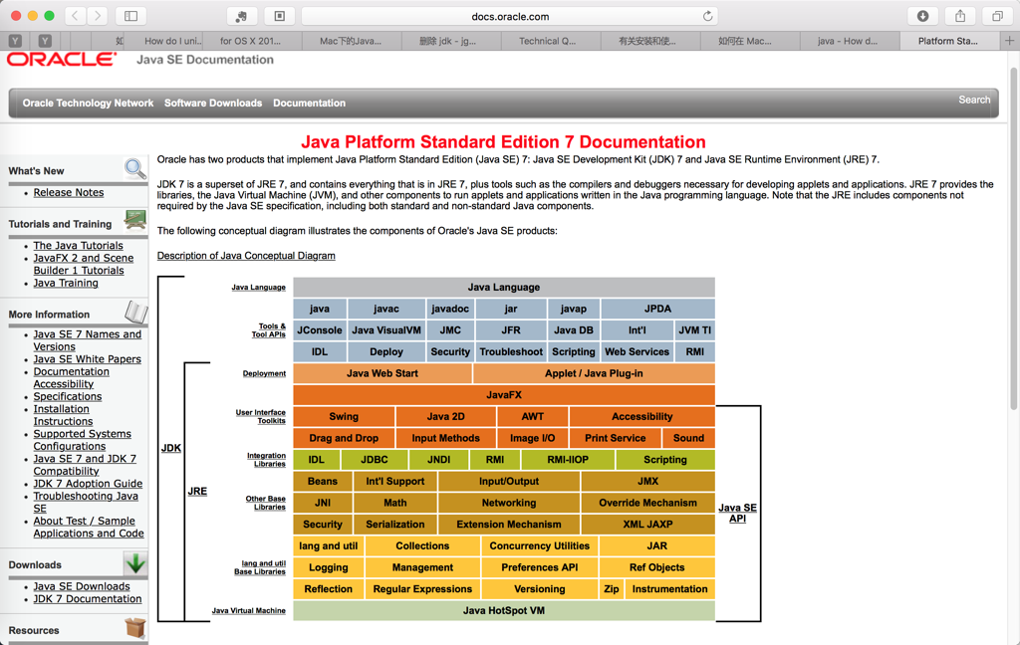Screen dimensions: 1020x645
Task: Click the green arrow Downloads icon
Action: pos(135,563)
